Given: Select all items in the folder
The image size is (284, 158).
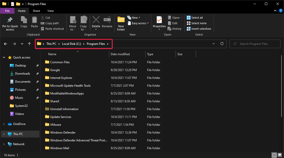Looking at the screenshot, I should point(196,17).
